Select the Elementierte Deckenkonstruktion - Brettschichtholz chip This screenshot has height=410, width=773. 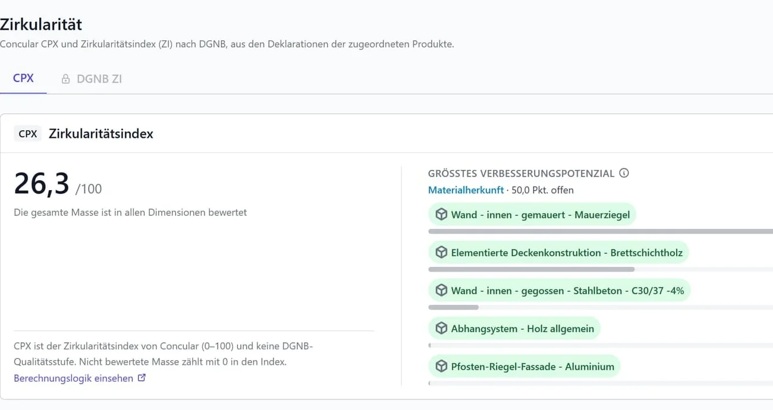pos(559,253)
